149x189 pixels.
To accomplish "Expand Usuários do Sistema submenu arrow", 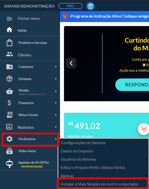I will click(146, 159).
